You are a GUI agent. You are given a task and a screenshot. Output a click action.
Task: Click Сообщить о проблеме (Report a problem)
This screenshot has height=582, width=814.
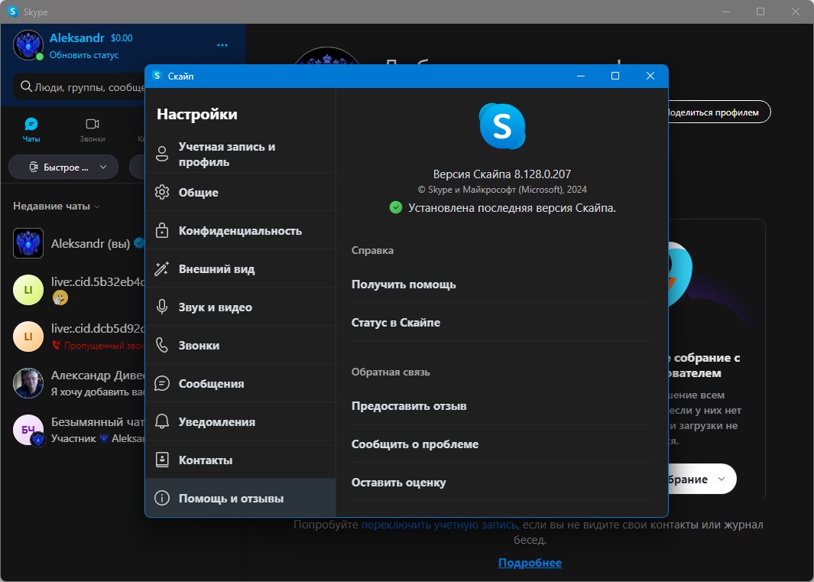coord(415,444)
